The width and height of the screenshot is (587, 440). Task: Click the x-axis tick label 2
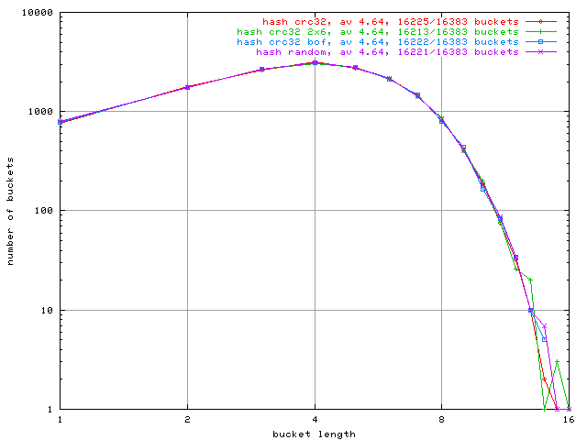click(x=187, y=420)
